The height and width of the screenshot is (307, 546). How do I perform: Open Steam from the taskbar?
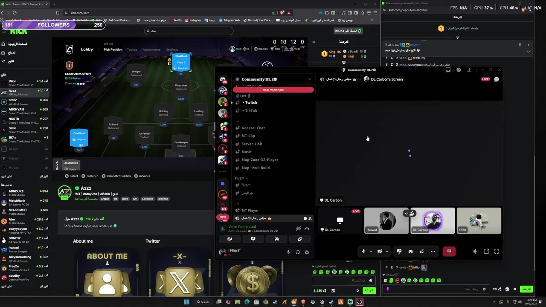tap(275, 302)
